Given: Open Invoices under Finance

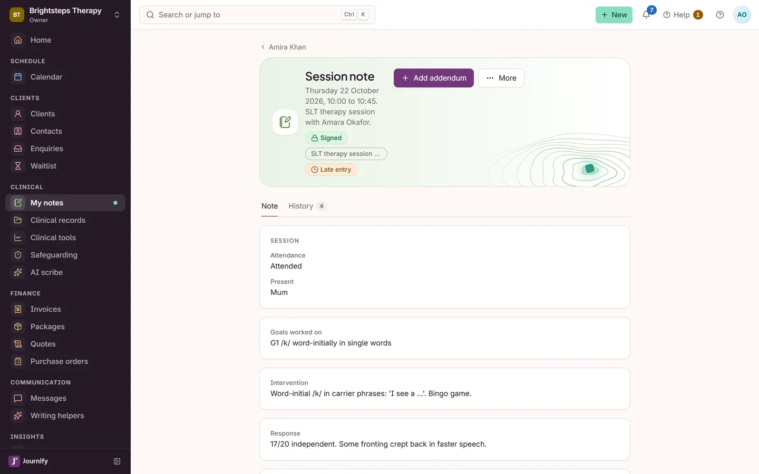Looking at the screenshot, I should (x=65, y=309).
